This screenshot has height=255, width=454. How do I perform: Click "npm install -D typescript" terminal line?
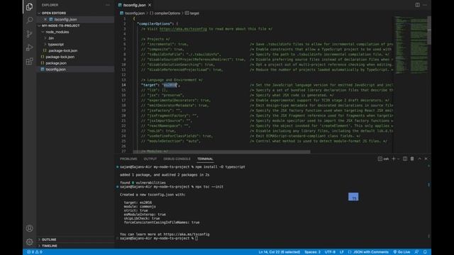[220, 167]
